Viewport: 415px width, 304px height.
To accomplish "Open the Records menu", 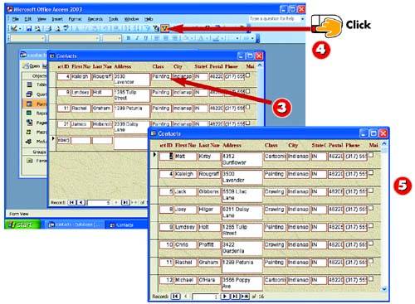I will point(95,19).
